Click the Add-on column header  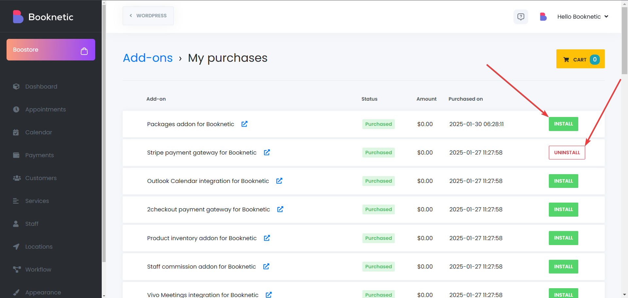click(156, 99)
